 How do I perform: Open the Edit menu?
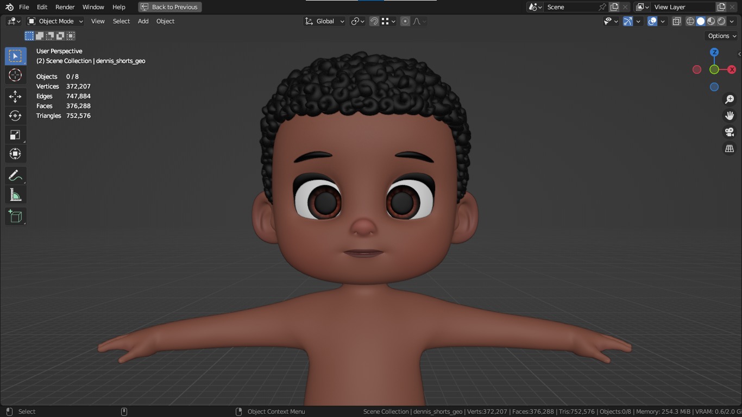(42, 7)
